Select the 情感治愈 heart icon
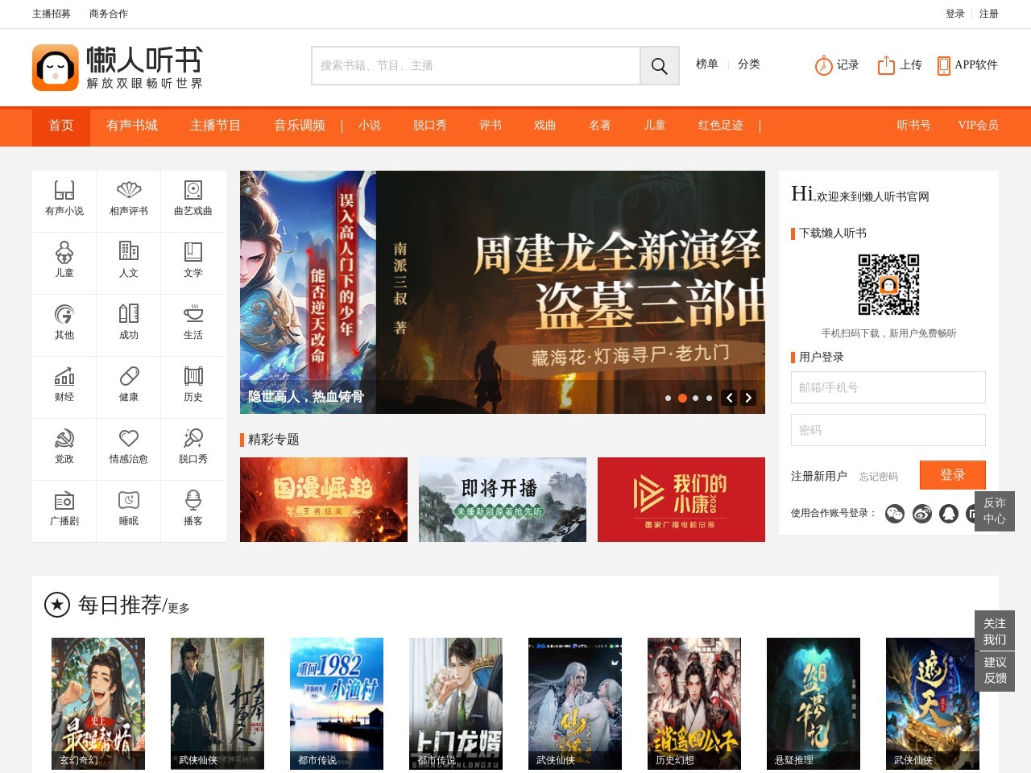 [x=129, y=438]
